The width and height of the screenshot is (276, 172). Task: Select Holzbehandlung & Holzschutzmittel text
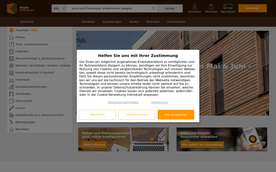[x=40, y=115]
